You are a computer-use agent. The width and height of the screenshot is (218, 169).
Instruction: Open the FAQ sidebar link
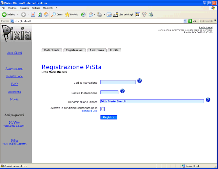(x=14, y=84)
